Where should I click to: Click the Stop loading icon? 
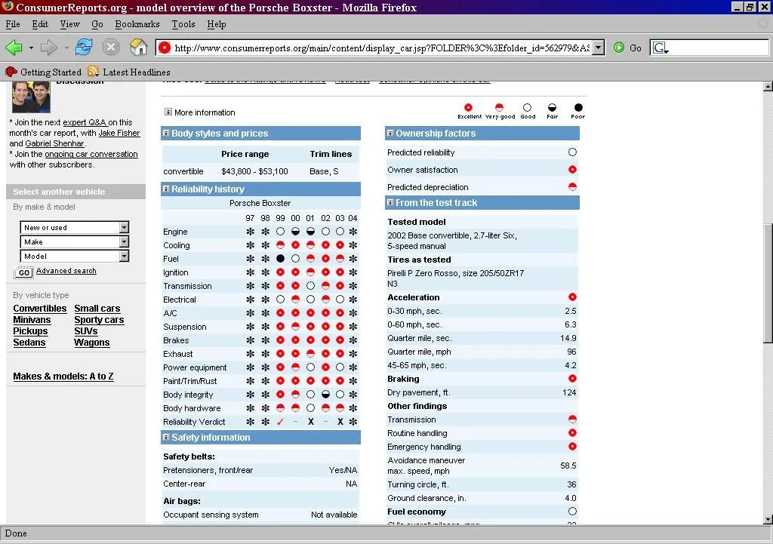pos(111,48)
